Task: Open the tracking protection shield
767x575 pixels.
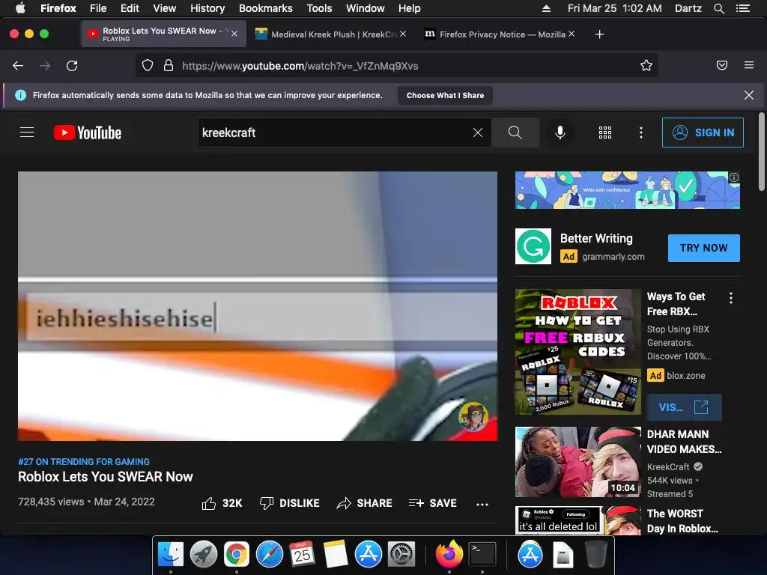Action: pyautogui.click(x=148, y=66)
